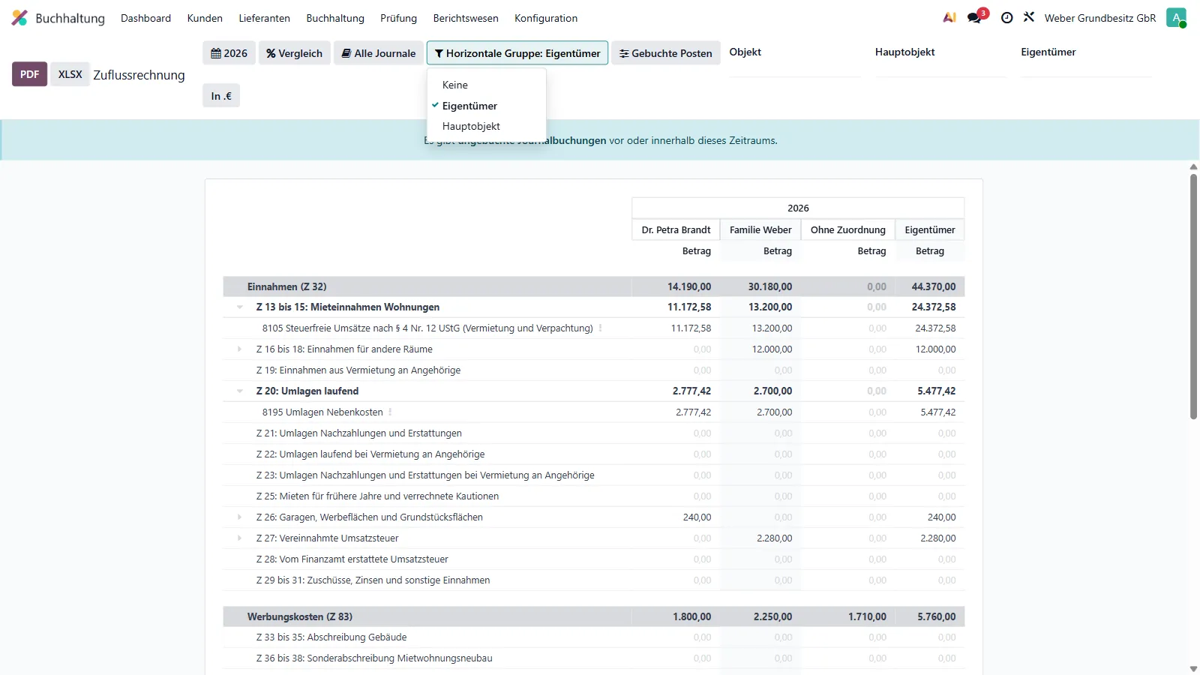Open the AI assistant icon

pyautogui.click(x=949, y=17)
